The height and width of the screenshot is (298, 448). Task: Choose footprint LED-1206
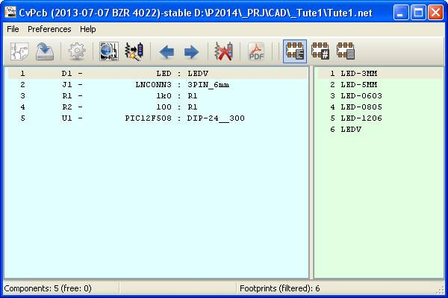click(380, 118)
